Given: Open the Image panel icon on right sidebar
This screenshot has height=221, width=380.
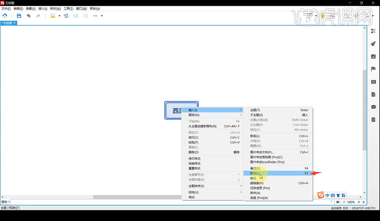Looking at the screenshot, I should coord(373,56).
